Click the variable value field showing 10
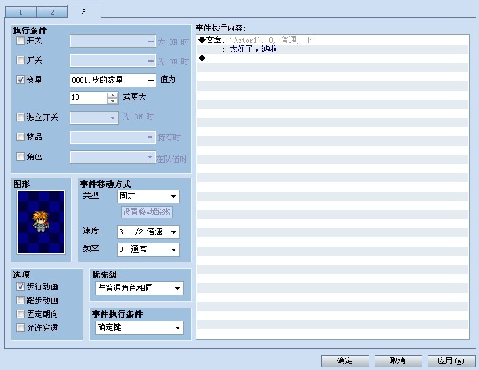479x370 pixels. pyautogui.click(x=89, y=98)
